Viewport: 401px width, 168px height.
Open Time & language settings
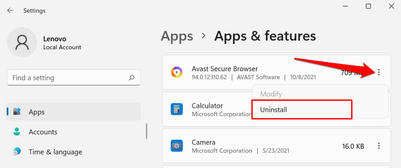[x=55, y=152]
